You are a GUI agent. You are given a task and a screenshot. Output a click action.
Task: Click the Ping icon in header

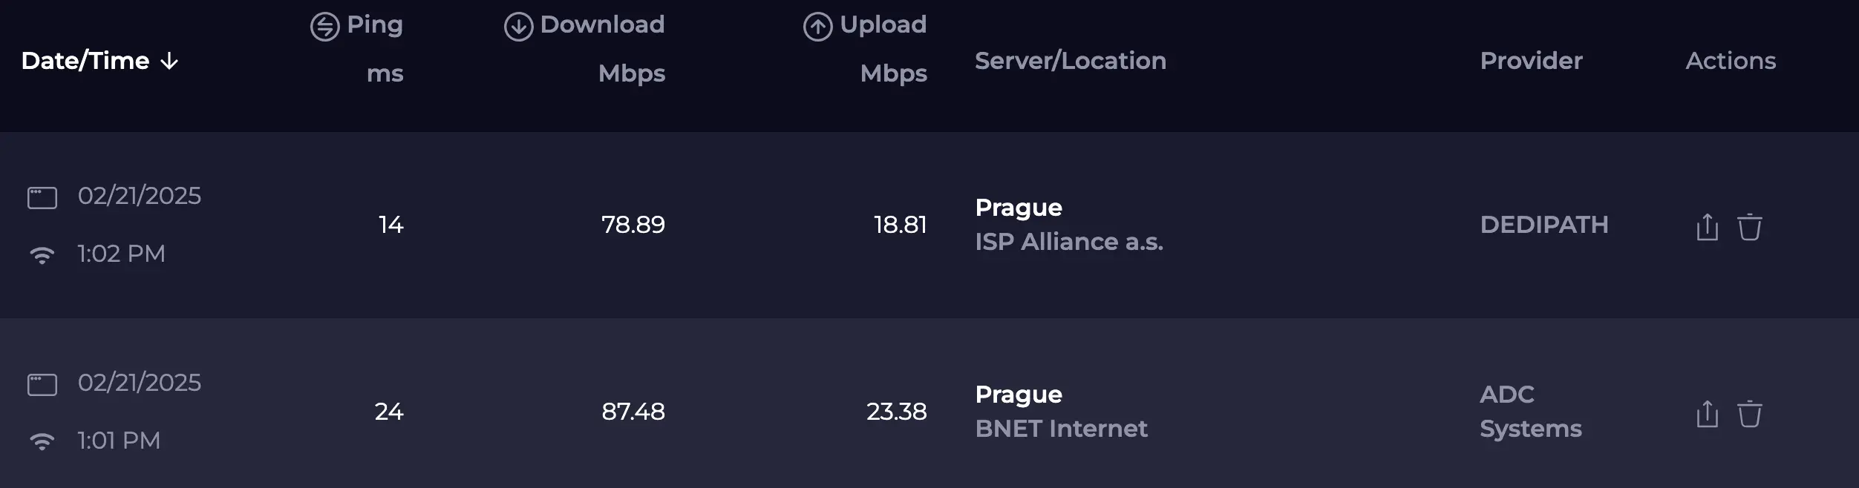tap(324, 27)
